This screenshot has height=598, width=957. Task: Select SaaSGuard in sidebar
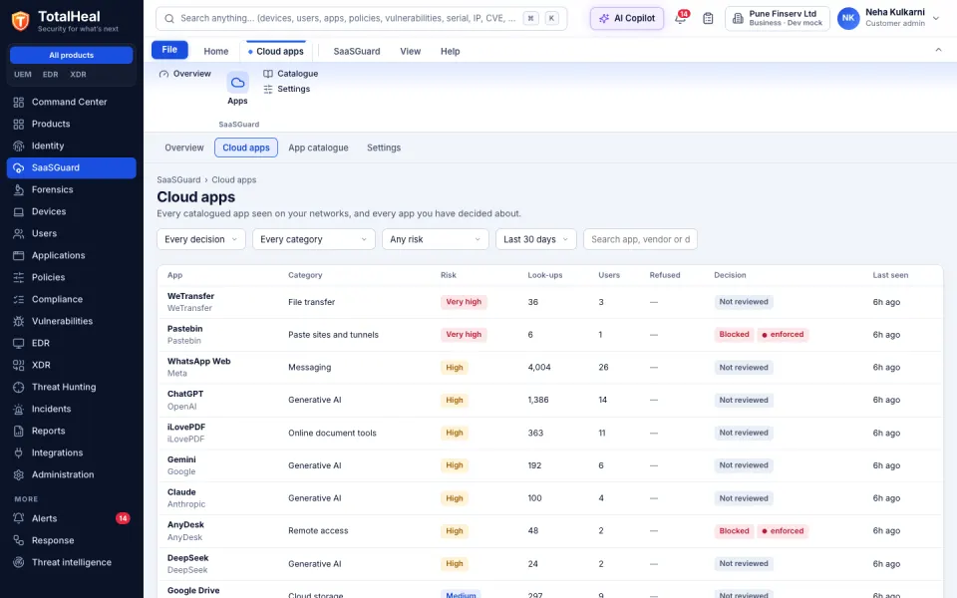[72, 167]
